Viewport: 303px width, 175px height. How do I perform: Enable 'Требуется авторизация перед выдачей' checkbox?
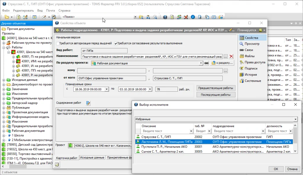(x=58, y=43)
